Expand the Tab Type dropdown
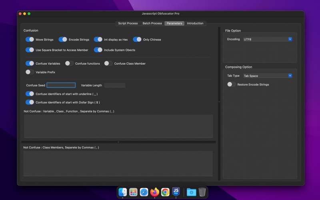 [268, 76]
